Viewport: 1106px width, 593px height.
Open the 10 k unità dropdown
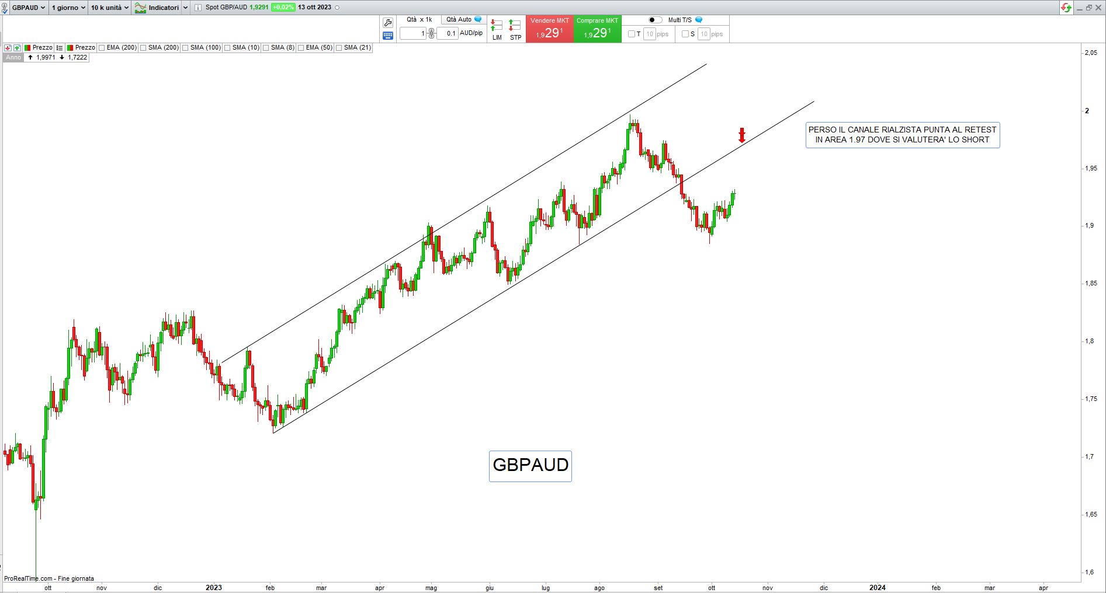[110, 8]
